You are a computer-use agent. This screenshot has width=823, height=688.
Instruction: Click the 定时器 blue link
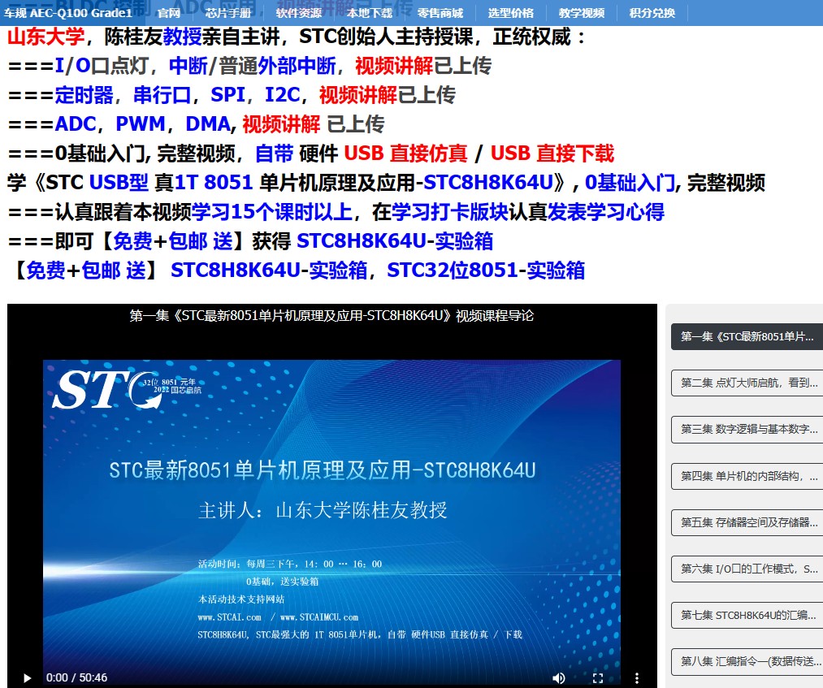[84, 95]
